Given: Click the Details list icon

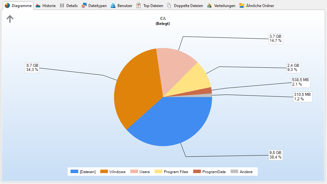Looking at the screenshot, I should click(x=62, y=6).
